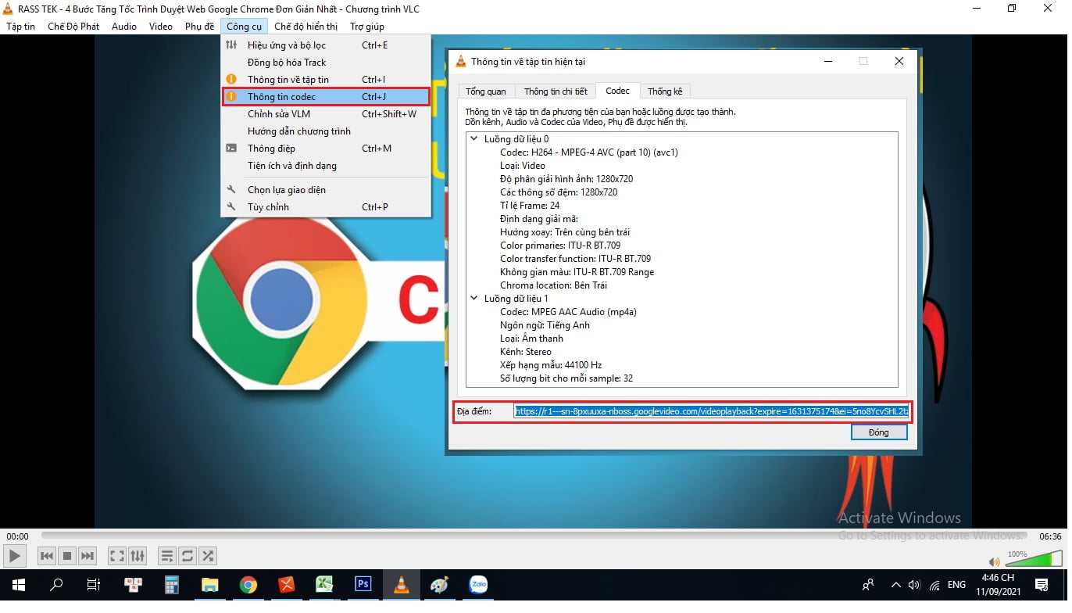This screenshot has width=1072, height=613.
Task: Open Chọn lựa giao diện entry
Action: click(326, 190)
